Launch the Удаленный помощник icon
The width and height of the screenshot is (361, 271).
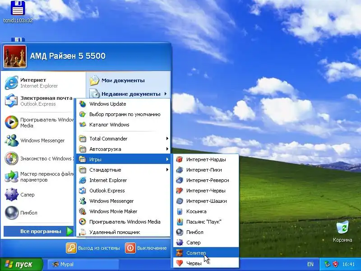83,232
